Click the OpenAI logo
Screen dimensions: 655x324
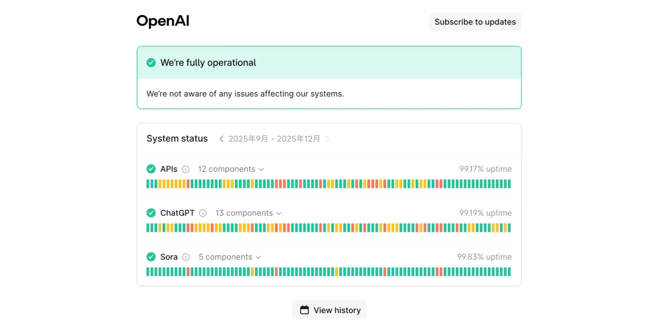coord(163,22)
